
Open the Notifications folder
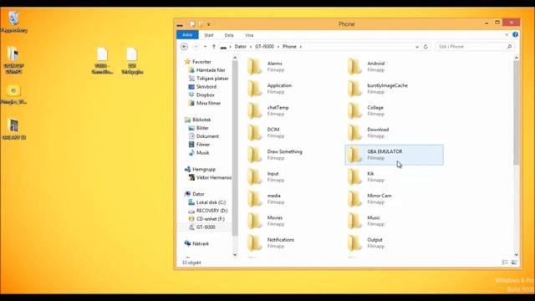tap(271, 243)
